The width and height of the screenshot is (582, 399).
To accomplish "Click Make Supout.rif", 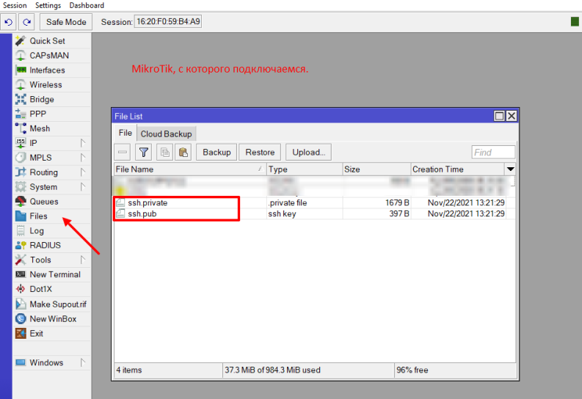I will click(x=52, y=304).
